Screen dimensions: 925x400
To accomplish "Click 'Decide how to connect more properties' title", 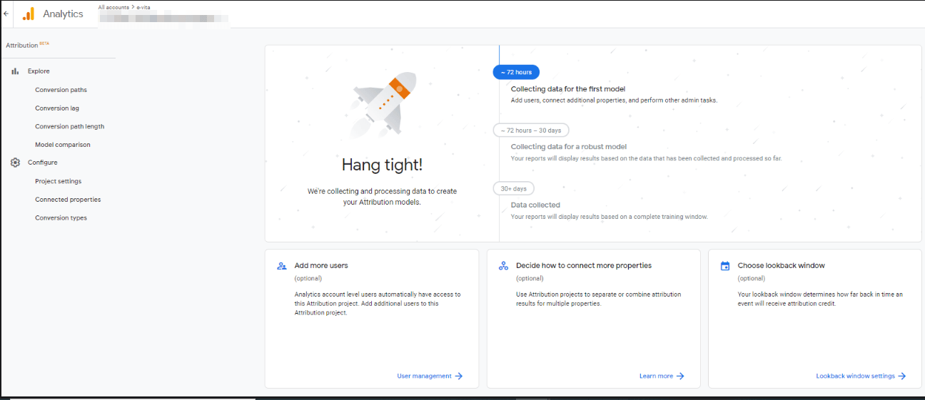I will pos(584,265).
